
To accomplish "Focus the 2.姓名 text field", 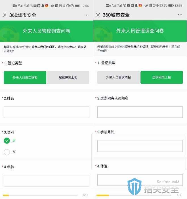I will tap(47, 112).
